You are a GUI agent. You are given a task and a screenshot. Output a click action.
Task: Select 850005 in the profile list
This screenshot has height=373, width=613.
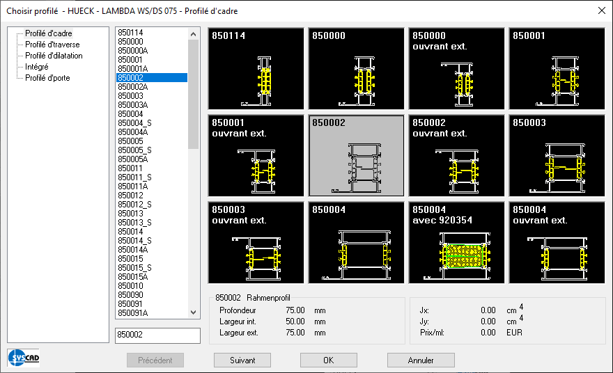point(152,141)
